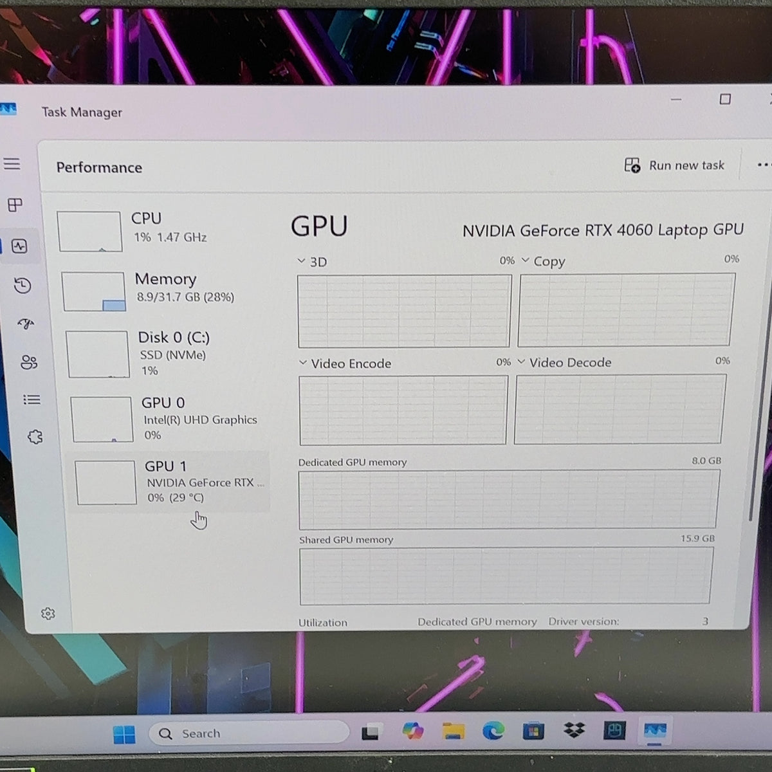Open the Services page puzzle icon

pos(35,437)
